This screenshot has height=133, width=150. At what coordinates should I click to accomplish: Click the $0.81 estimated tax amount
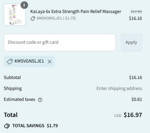(137, 99)
